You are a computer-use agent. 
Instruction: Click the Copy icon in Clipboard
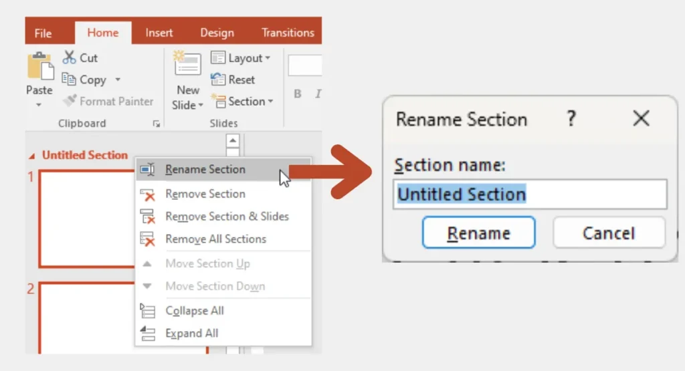tap(70, 80)
